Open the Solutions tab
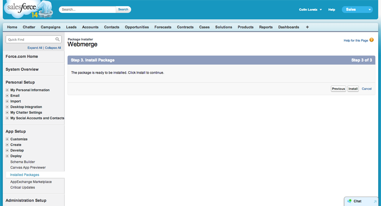Screen dimensions: 381x206 [223, 27]
